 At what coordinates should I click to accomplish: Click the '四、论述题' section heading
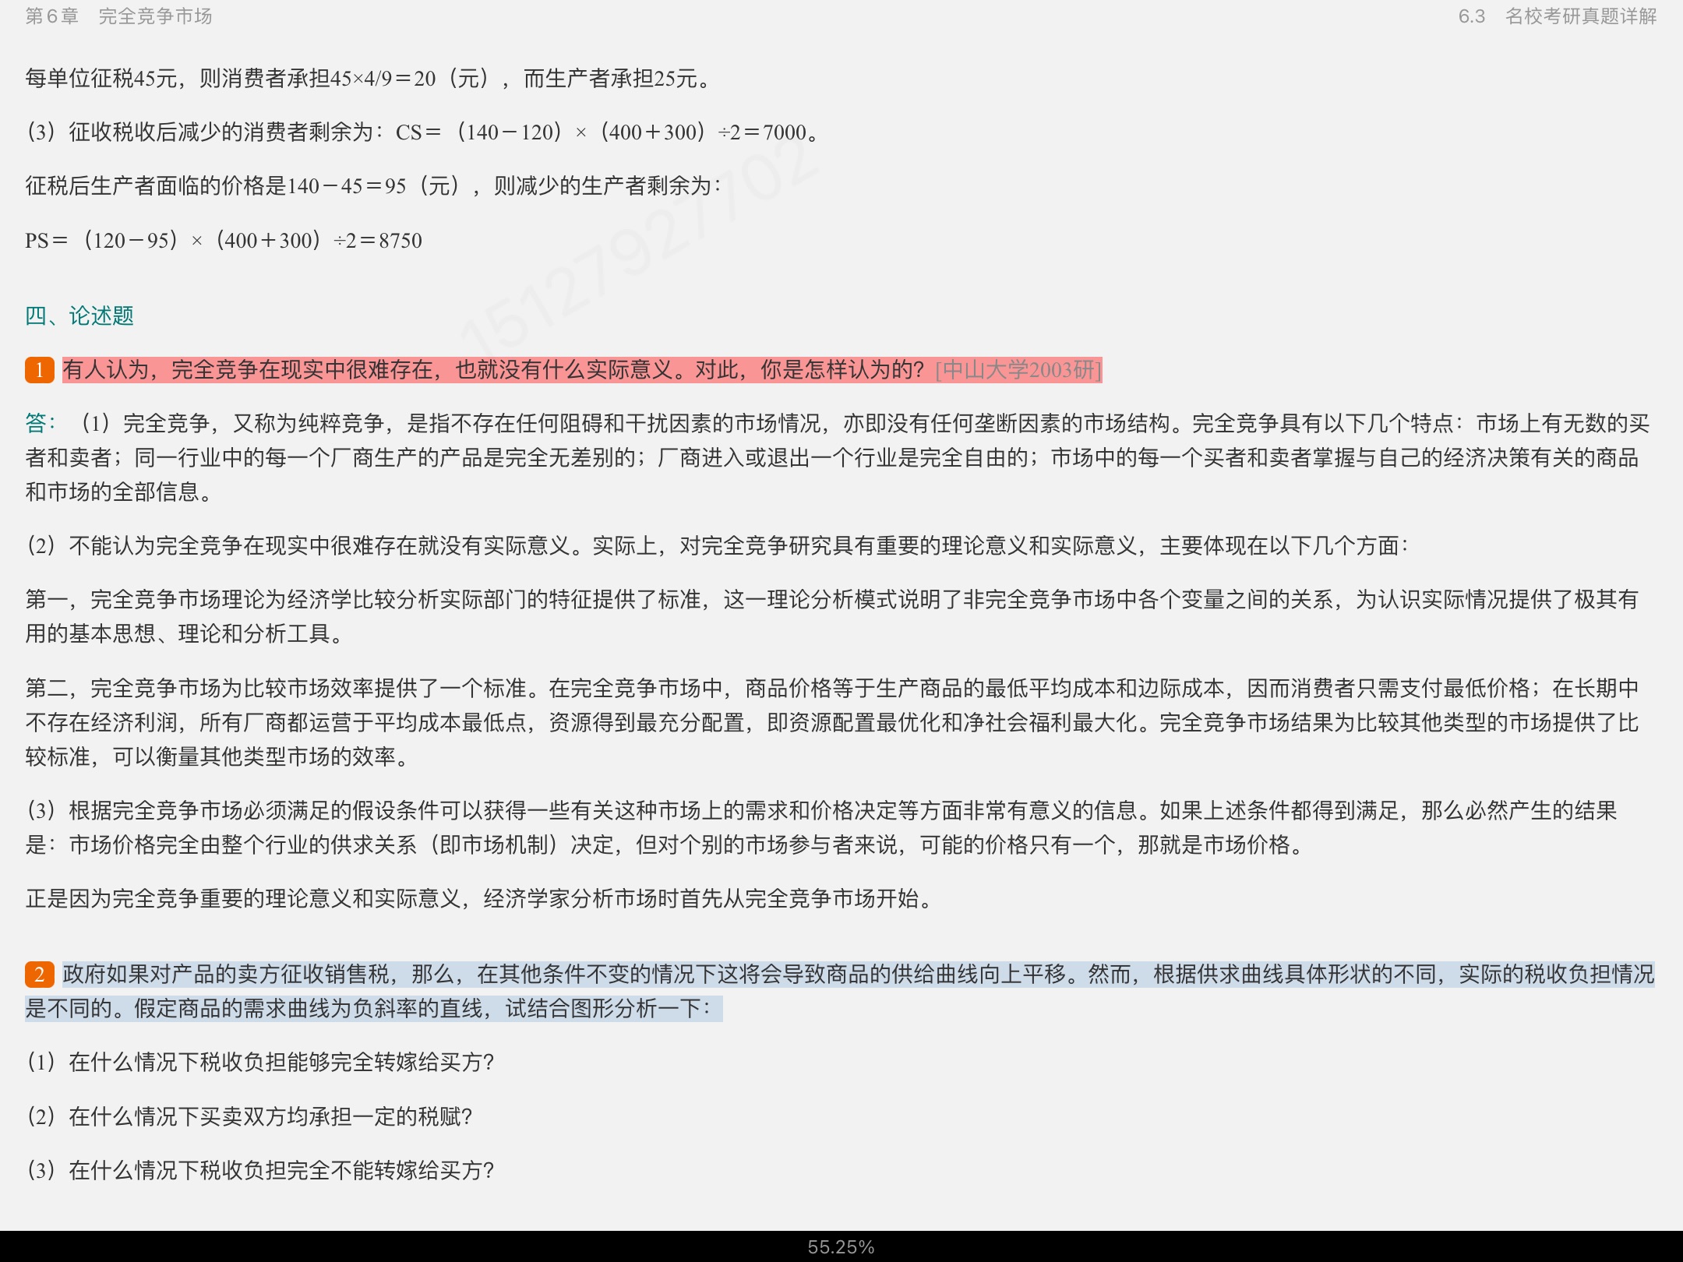pos(79,315)
